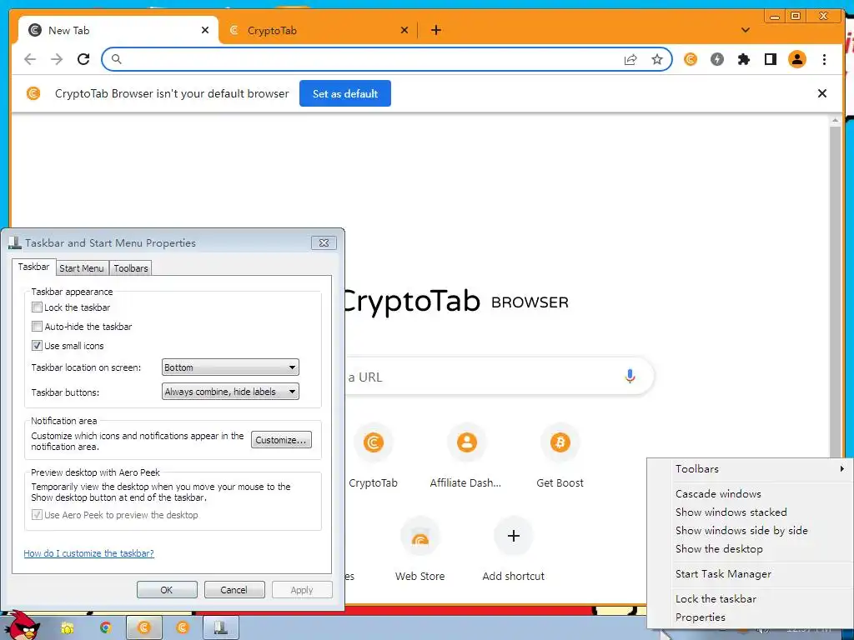Image resolution: width=854 pixels, height=640 pixels.
Task: Close the Taskbar and Start Menu Properties dialog
Action: pyautogui.click(x=324, y=242)
